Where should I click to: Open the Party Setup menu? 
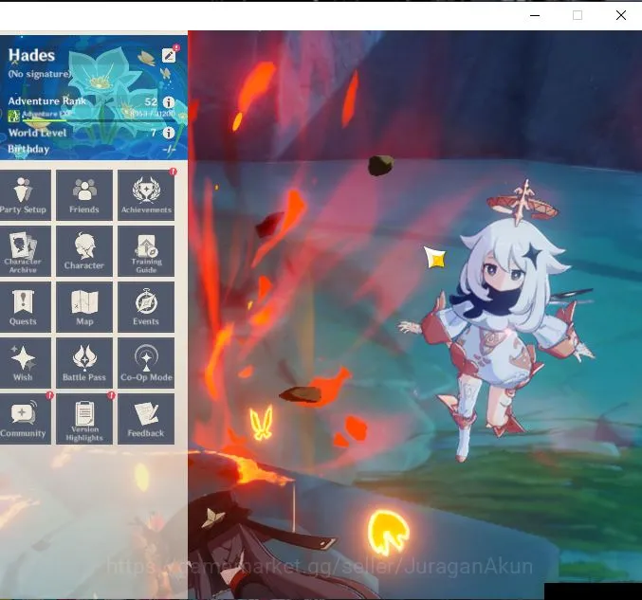(x=25, y=195)
